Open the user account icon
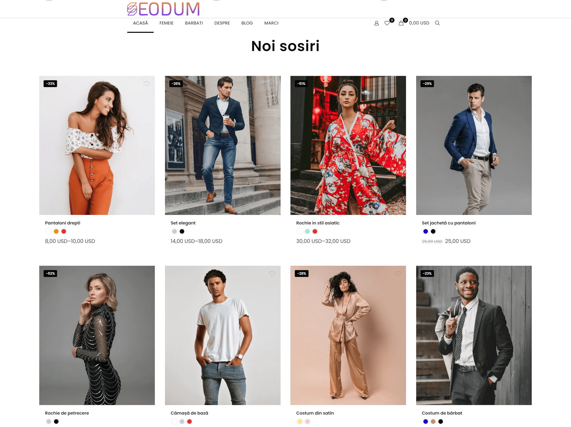Screen dimensions: 571x427 point(376,23)
